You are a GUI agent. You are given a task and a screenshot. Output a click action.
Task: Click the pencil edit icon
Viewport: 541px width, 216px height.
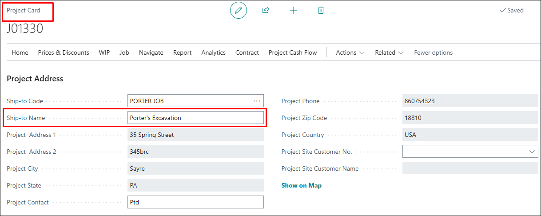(x=238, y=10)
